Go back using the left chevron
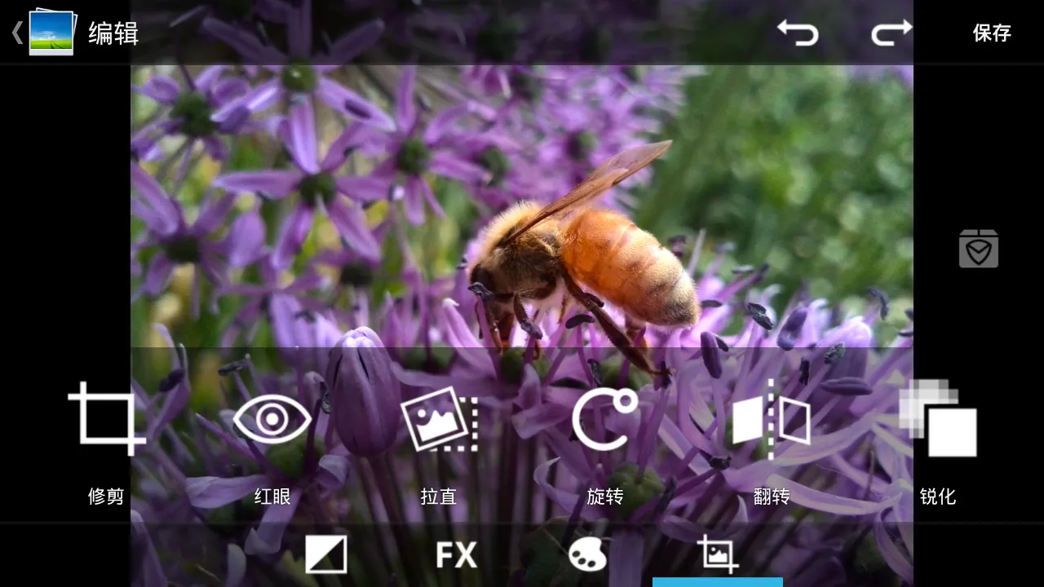The image size is (1044, 587). tap(16, 33)
